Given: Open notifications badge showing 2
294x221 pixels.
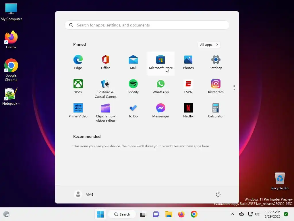Looking at the screenshot, I should click(x=286, y=214).
